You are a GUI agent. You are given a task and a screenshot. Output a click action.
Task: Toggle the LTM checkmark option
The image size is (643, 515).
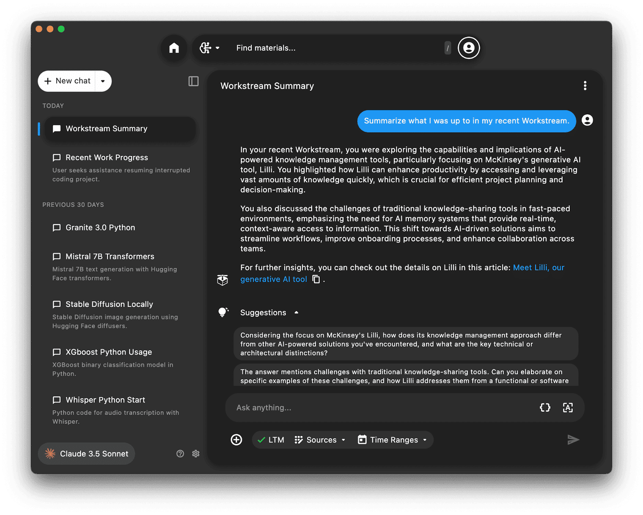pyautogui.click(x=271, y=440)
